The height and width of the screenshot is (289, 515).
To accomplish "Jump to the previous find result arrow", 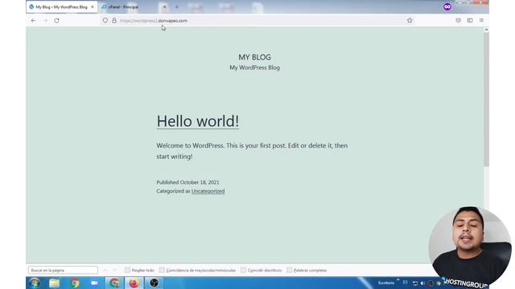I will (105, 270).
